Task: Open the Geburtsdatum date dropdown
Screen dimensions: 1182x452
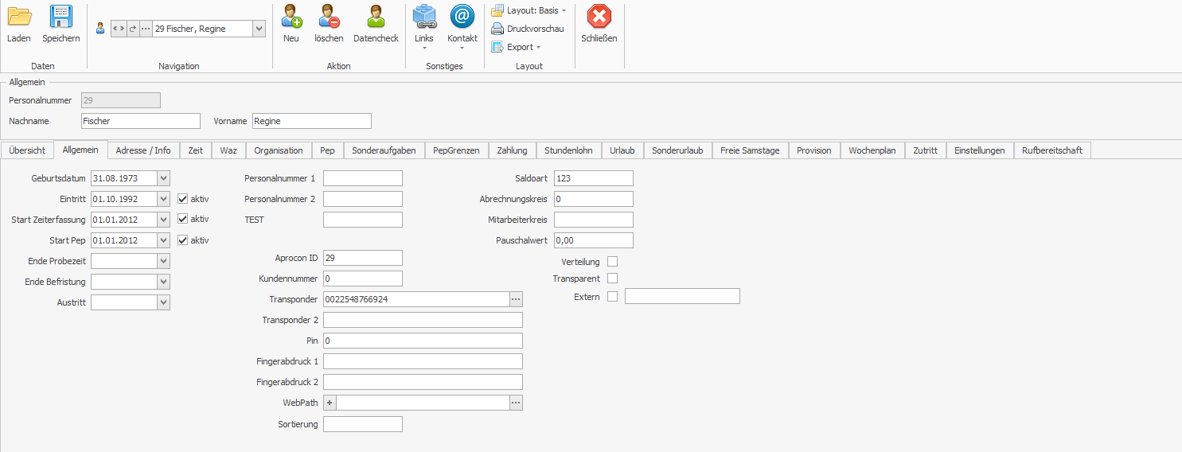Action: click(164, 178)
